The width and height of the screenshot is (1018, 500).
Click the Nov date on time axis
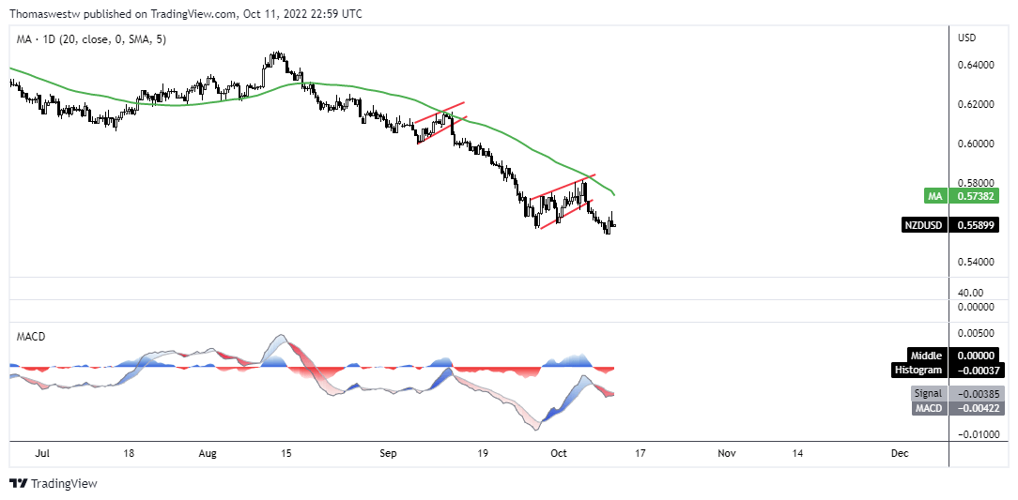pos(727,454)
